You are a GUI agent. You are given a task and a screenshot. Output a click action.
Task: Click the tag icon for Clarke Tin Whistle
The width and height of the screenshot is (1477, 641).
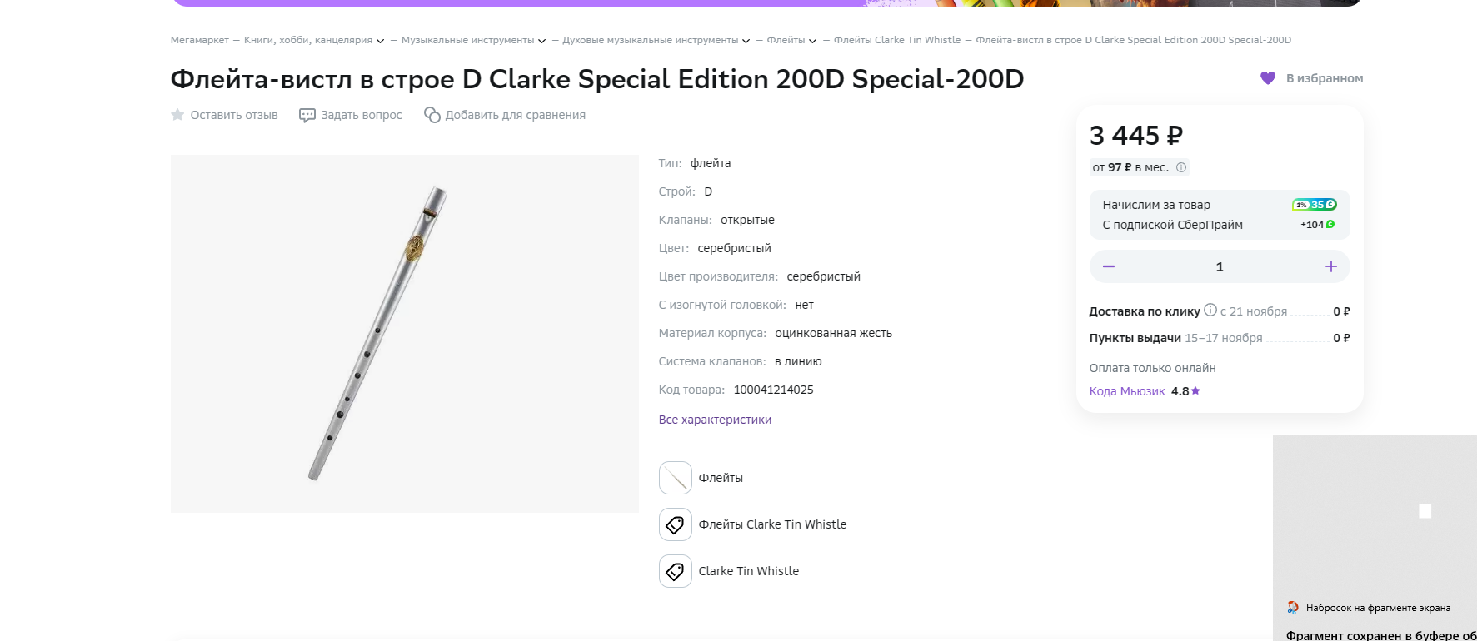[675, 571]
